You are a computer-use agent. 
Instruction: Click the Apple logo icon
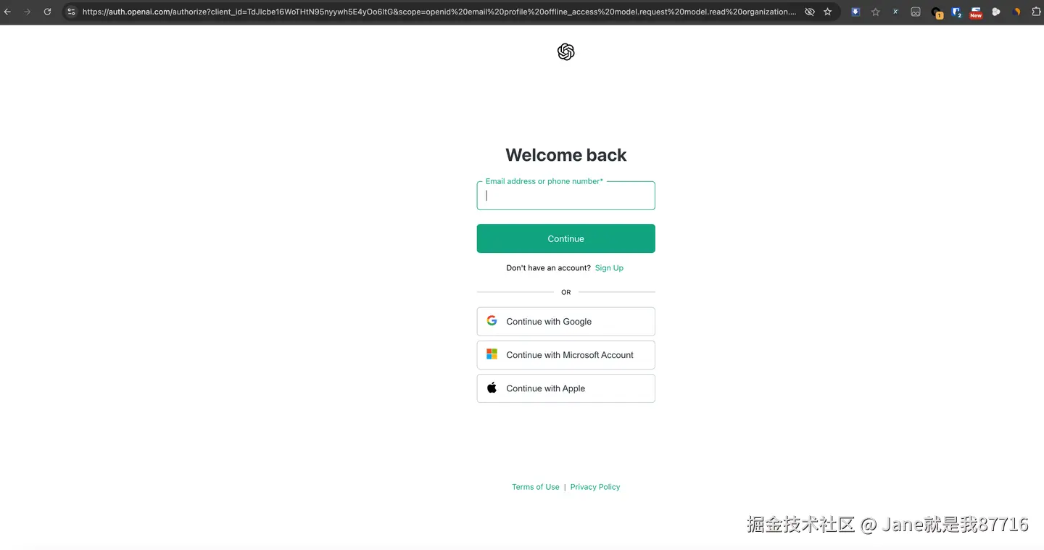492,388
